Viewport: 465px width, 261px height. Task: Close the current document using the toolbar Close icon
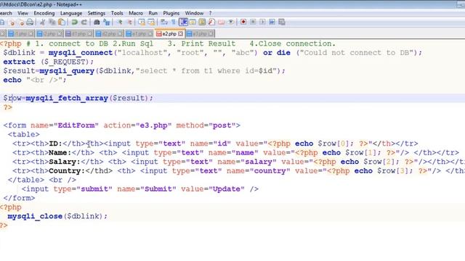(x=12, y=22)
